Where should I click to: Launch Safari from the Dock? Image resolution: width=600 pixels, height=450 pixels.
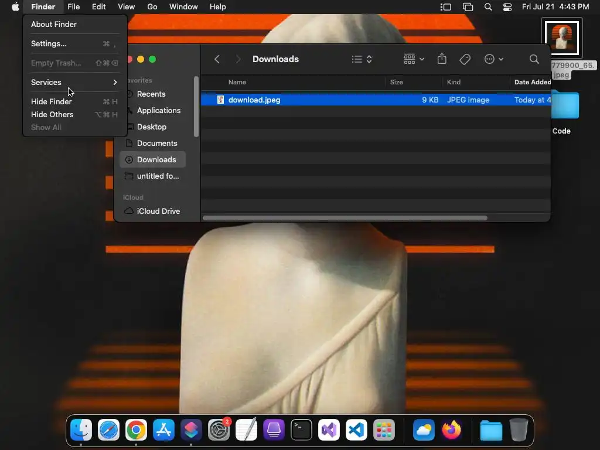coord(108,429)
